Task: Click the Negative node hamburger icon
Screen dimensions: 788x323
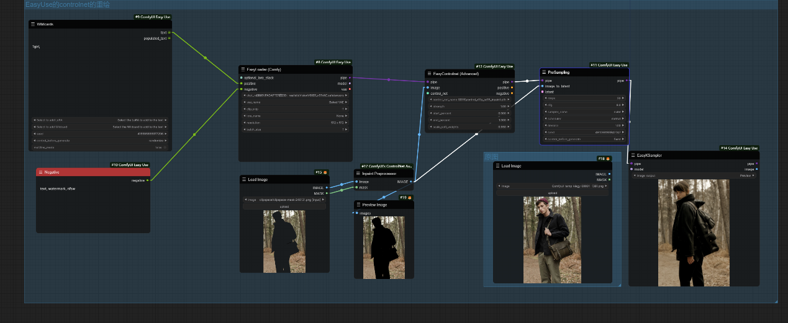Action: coord(40,172)
